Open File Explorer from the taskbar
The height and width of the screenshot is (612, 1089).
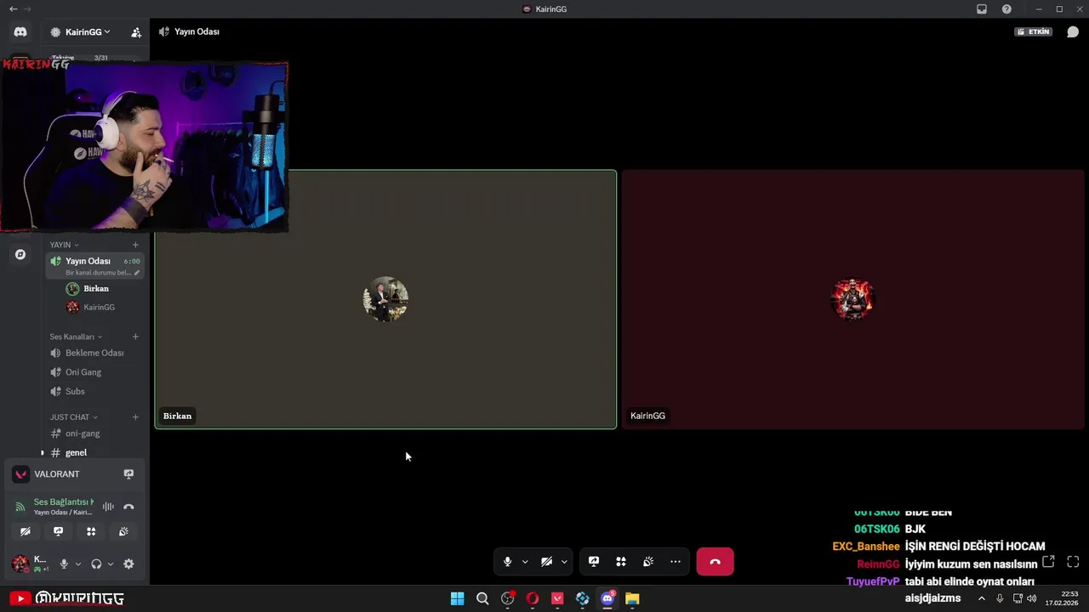(632, 598)
